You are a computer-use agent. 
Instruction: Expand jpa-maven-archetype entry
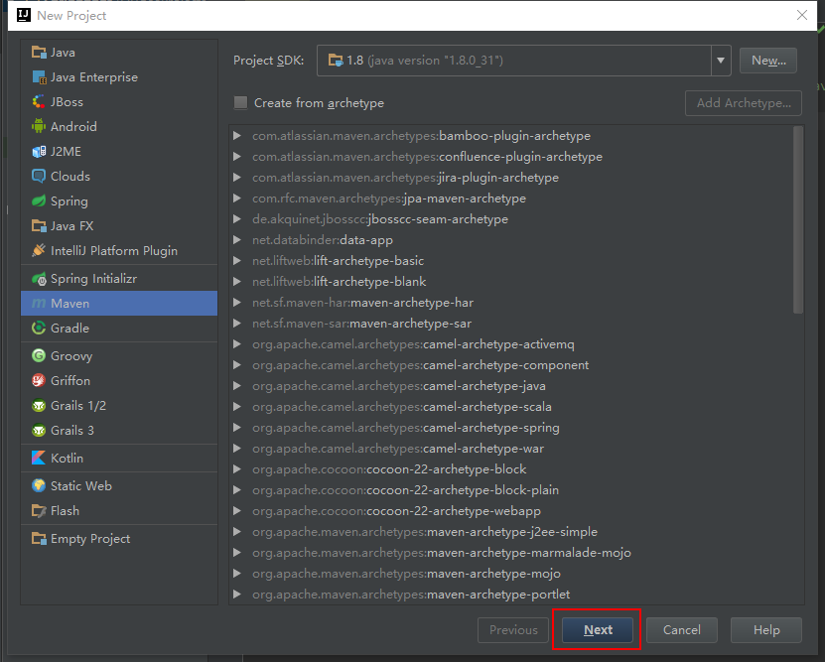pyautogui.click(x=237, y=199)
